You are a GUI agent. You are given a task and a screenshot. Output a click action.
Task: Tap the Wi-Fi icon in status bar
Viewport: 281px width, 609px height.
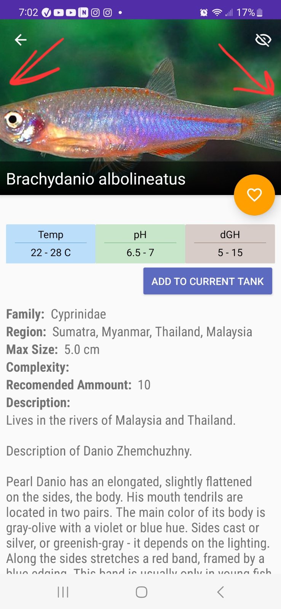tap(217, 13)
